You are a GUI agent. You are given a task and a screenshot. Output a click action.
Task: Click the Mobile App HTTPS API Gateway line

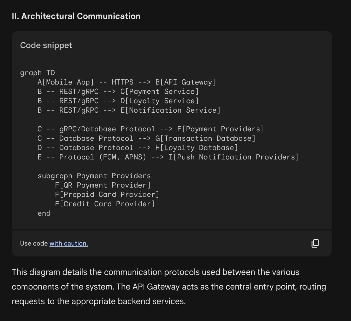[x=127, y=82]
